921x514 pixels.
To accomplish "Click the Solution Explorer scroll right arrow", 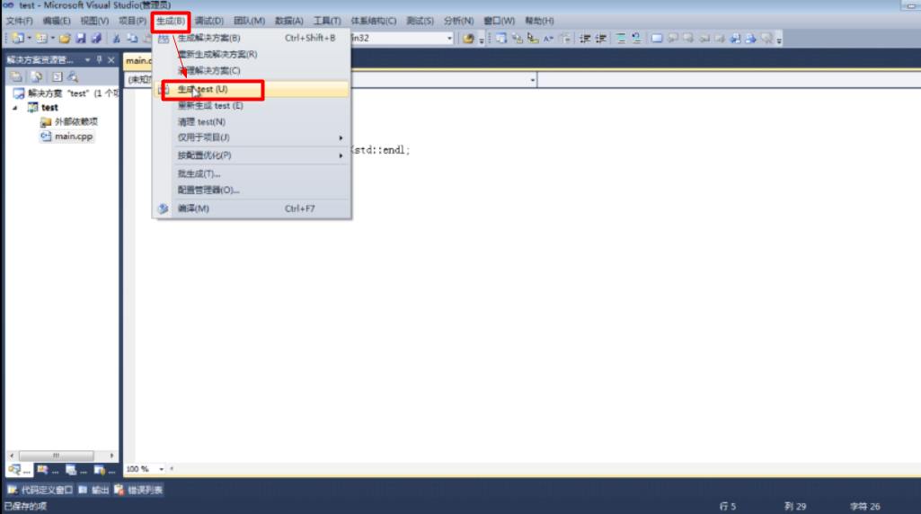I will (x=111, y=456).
